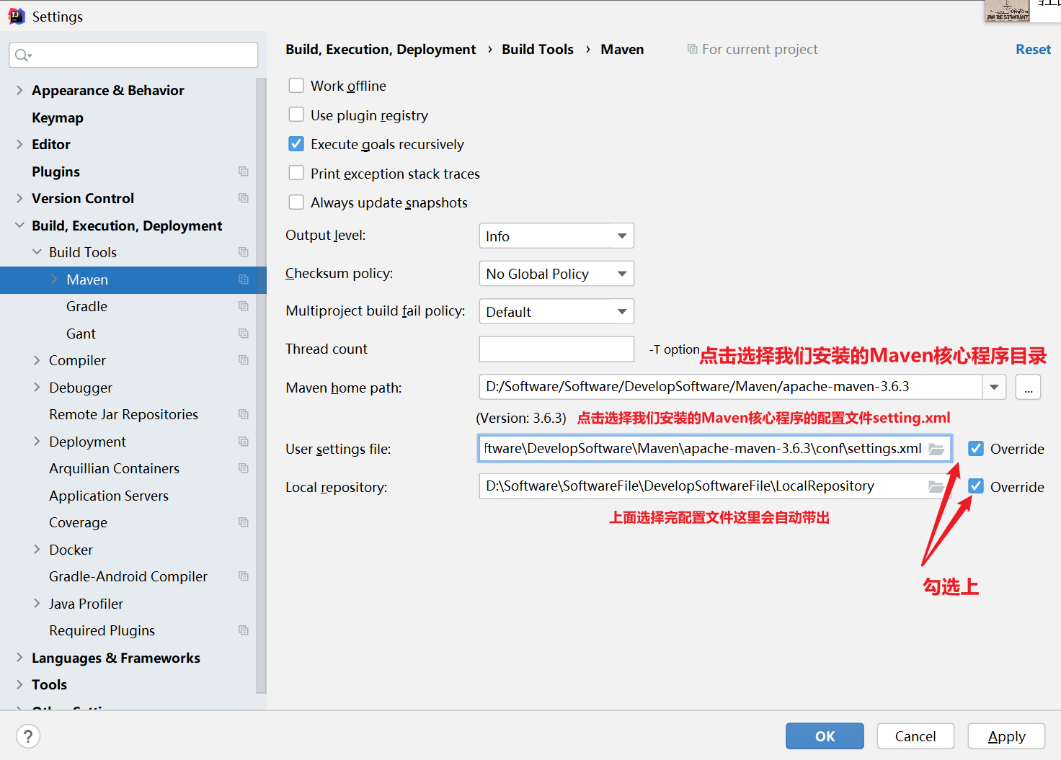The width and height of the screenshot is (1061, 760).
Task: Browse folder icon in Local repository field
Action: tap(936, 487)
